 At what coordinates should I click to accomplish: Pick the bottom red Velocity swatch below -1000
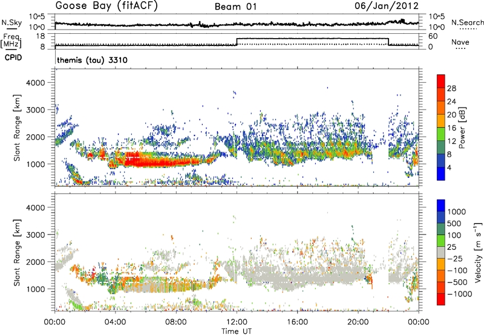[441, 299]
